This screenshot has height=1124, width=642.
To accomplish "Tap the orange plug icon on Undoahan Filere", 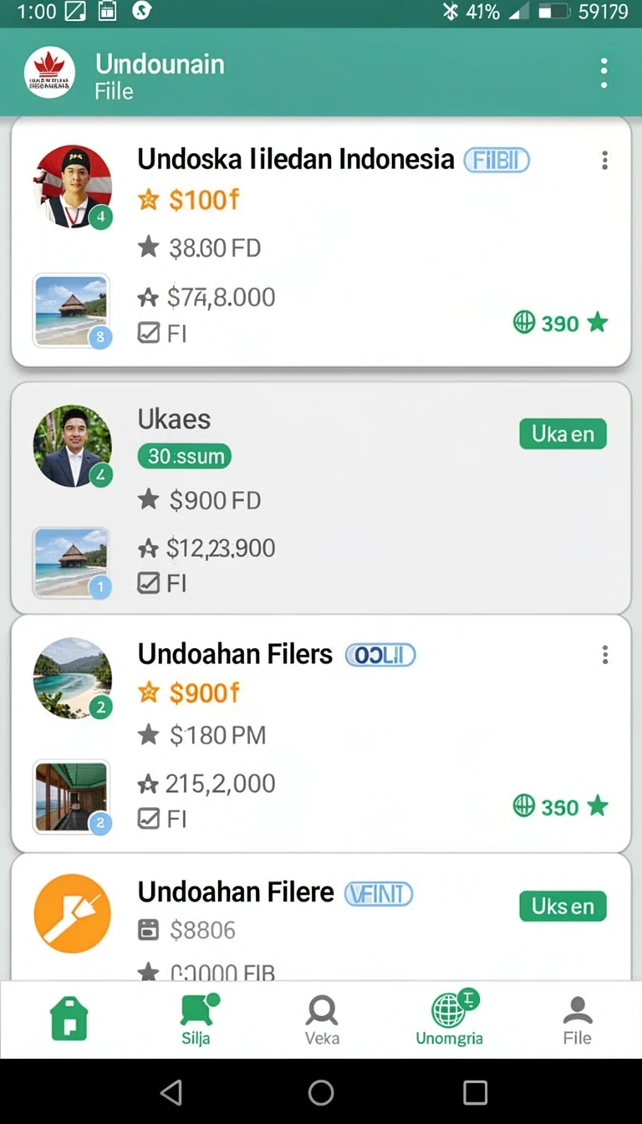I will [x=73, y=913].
